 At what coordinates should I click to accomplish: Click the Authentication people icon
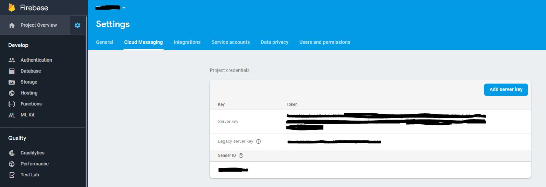[12, 60]
